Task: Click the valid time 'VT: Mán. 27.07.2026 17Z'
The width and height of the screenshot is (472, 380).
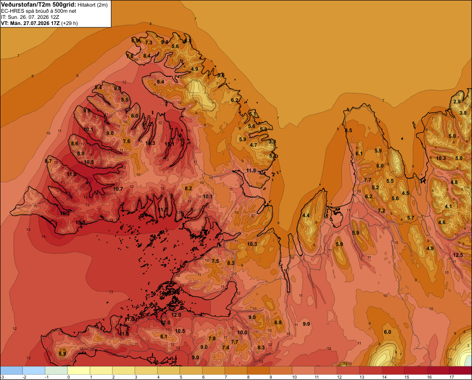Action: pos(30,23)
